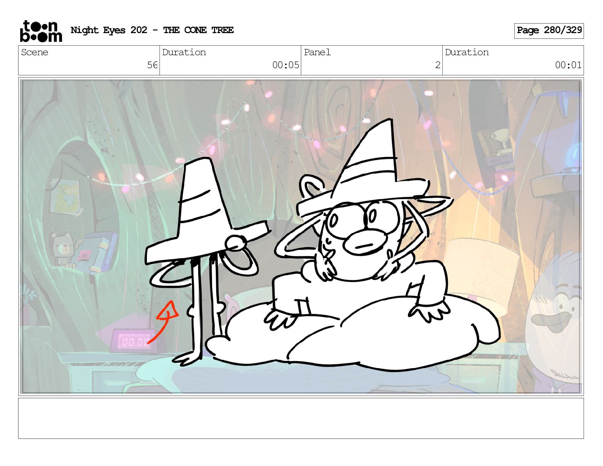Click the Toon Boom logo
Viewport: 603px width, 466px height.
click(41, 31)
